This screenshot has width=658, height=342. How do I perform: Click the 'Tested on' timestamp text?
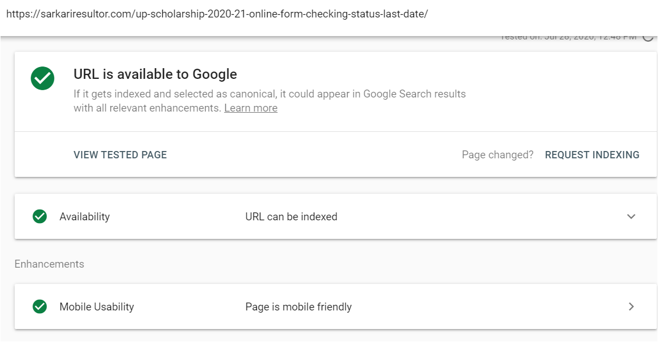(x=568, y=38)
